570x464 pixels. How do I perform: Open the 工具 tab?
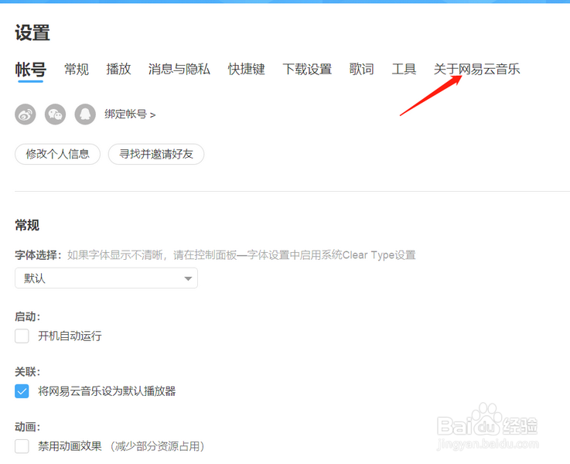pos(404,70)
